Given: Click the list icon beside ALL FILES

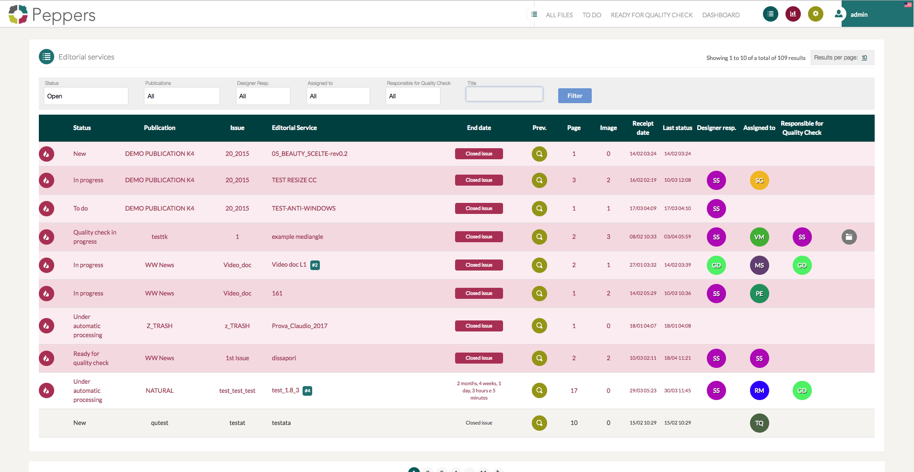Looking at the screenshot, I should (x=534, y=14).
